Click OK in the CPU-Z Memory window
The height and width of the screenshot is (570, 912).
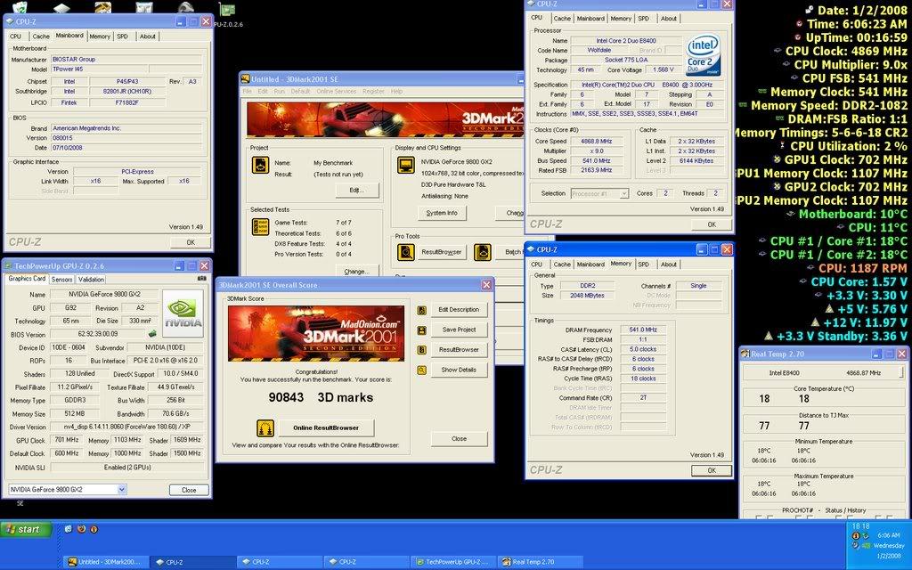click(712, 470)
